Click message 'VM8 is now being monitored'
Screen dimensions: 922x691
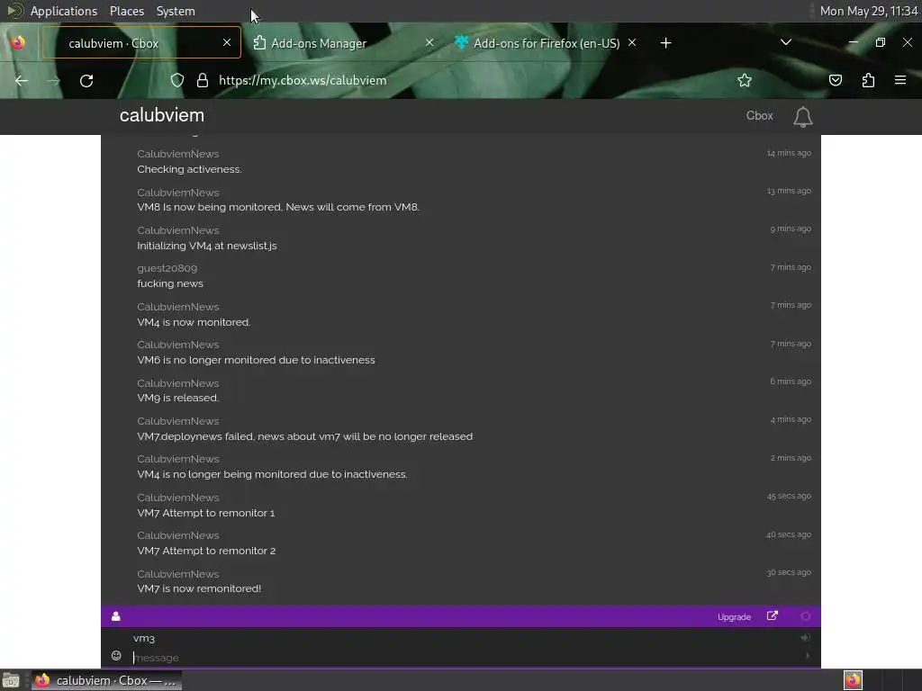coord(278,207)
